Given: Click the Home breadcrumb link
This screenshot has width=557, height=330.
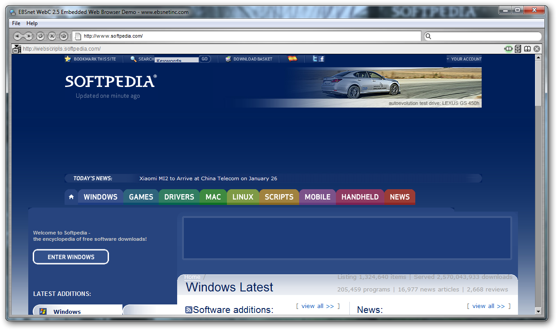Looking at the screenshot, I should (192, 277).
